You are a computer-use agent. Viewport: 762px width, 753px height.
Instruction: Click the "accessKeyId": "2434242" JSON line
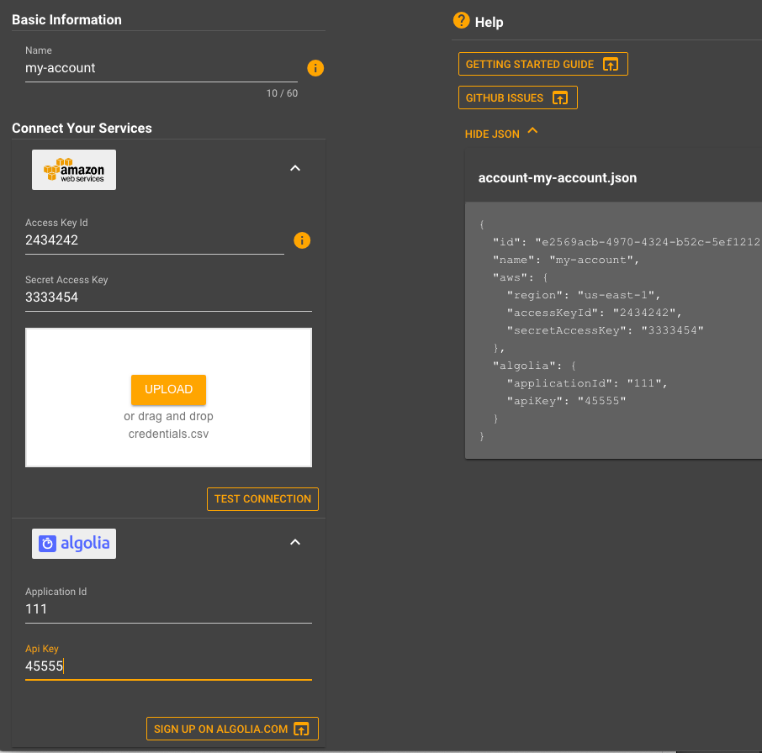tap(595, 313)
